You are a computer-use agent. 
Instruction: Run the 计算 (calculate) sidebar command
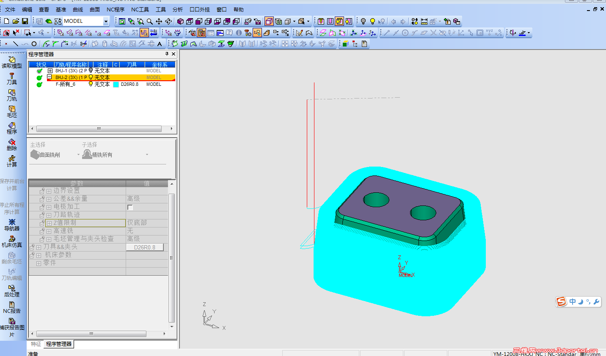click(12, 161)
